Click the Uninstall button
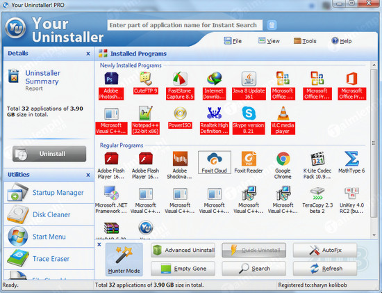The height and width of the screenshot is (293, 382). [49, 154]
